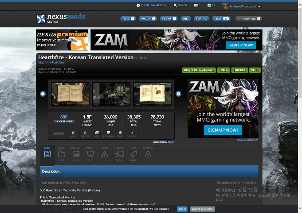Click the notifications globe icon
This screenshot has height=213, width=302.
click(209, 5)
